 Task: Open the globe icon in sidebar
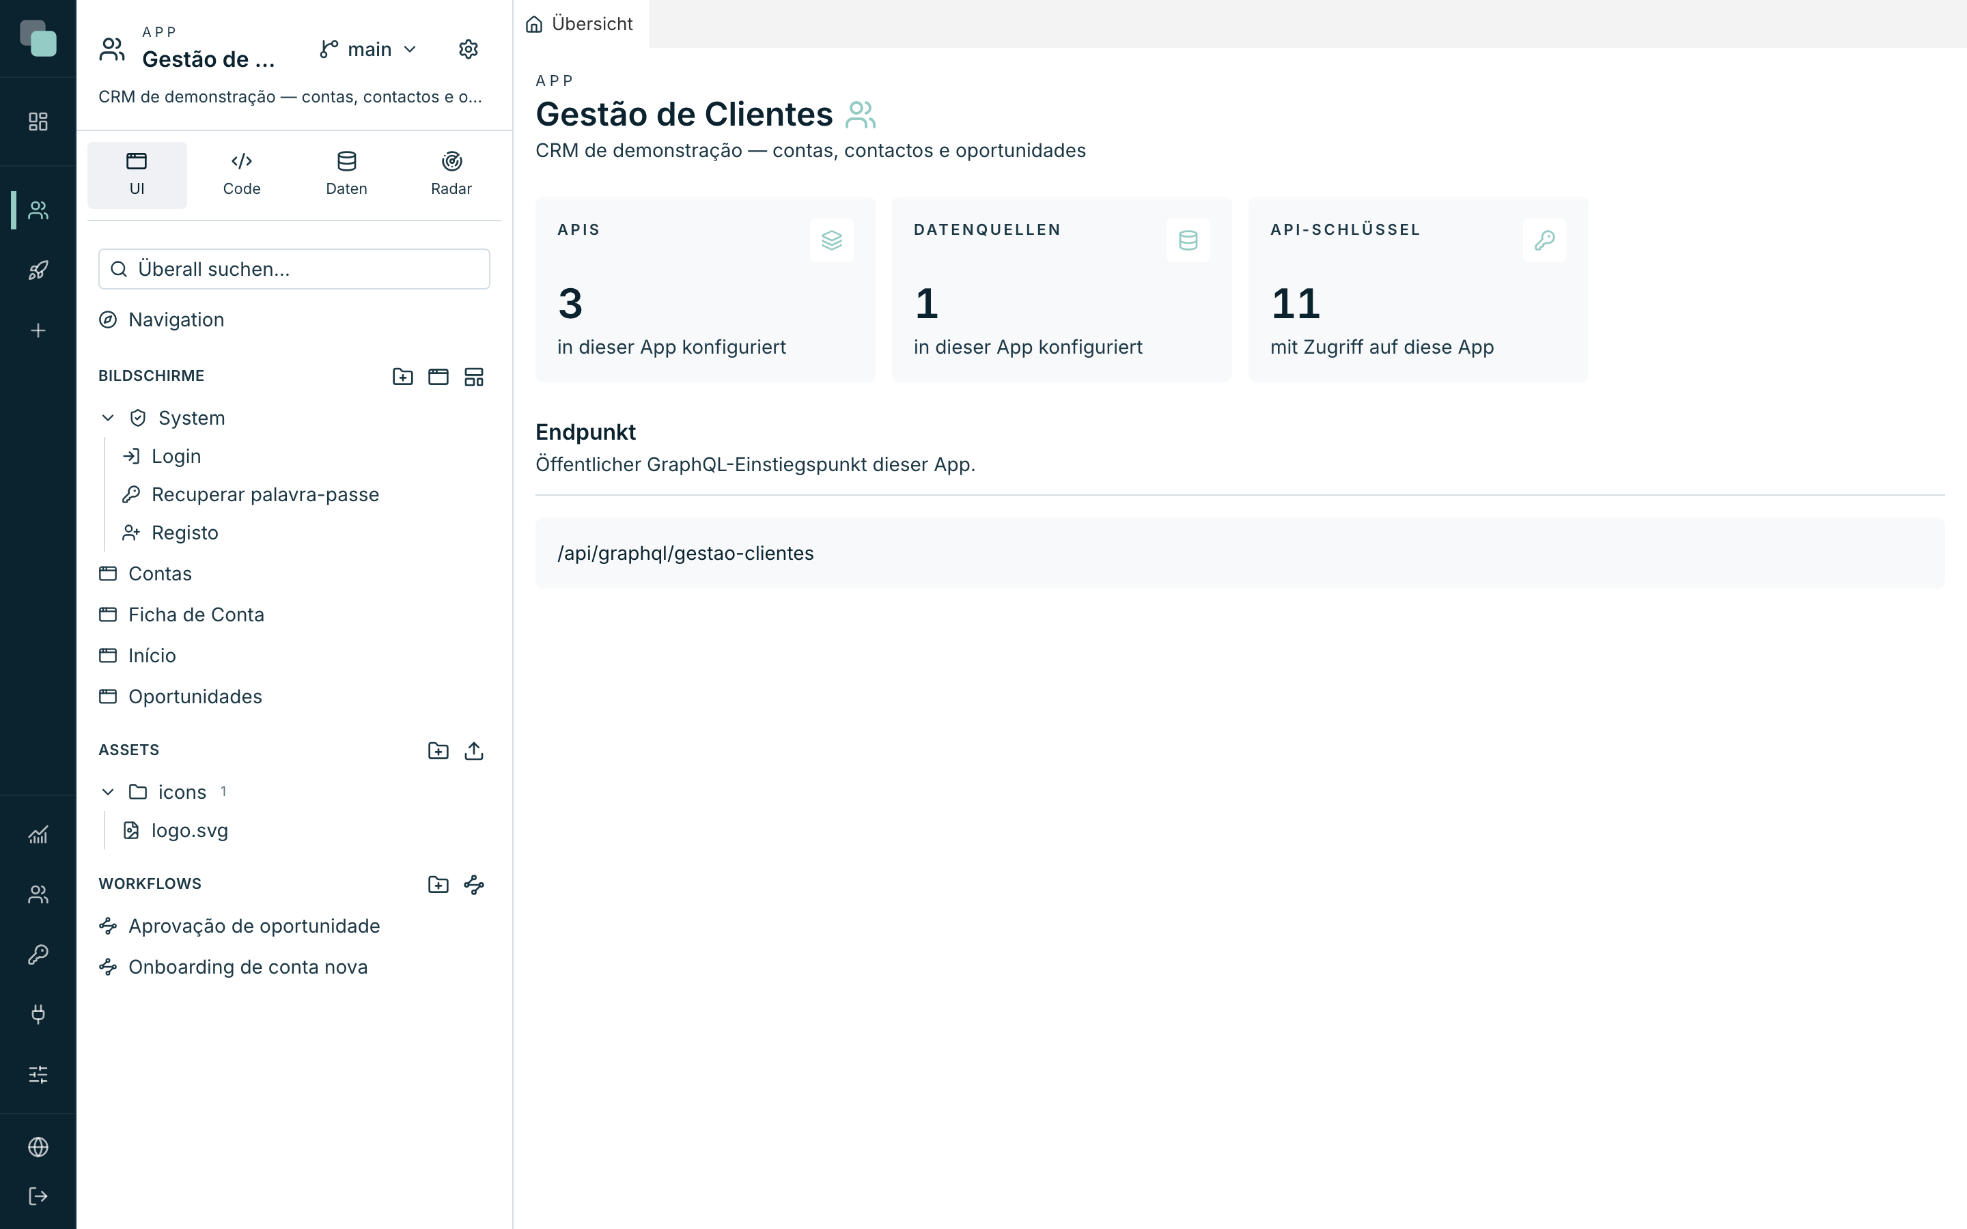tap(38, 1147)
